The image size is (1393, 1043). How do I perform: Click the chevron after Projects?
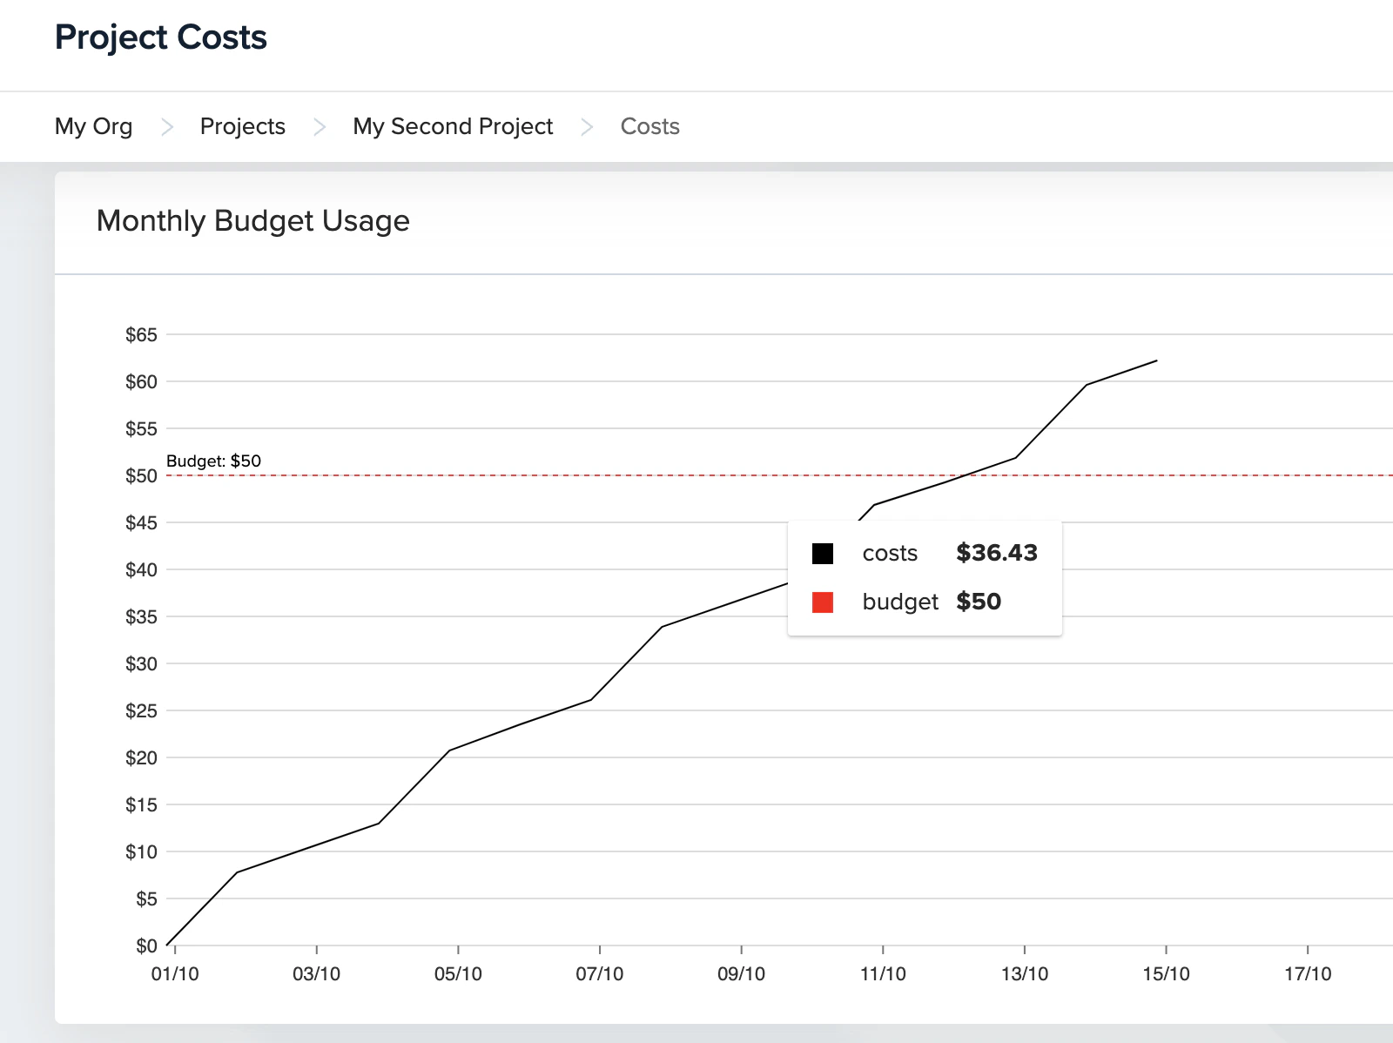[320, 127]
